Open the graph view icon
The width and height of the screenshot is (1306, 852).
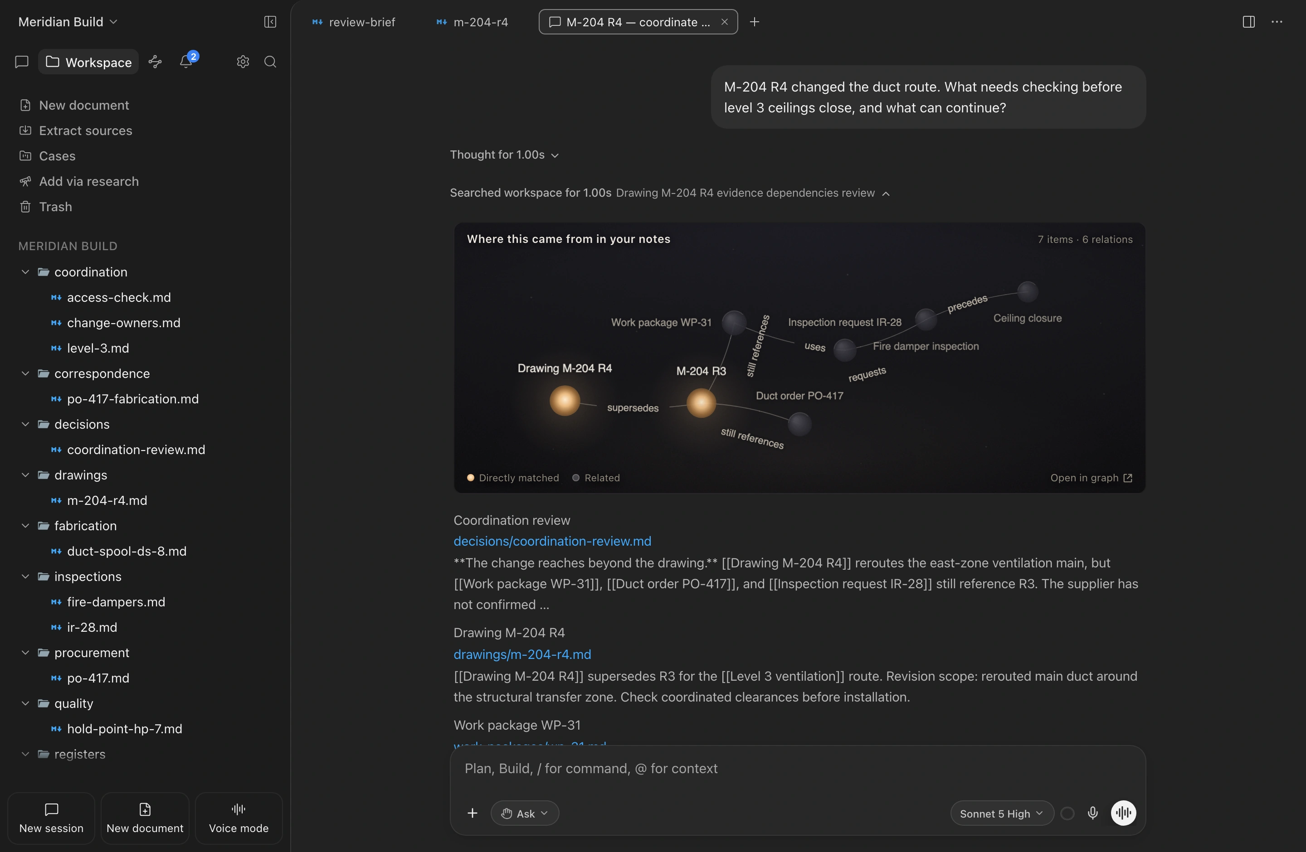pos(155,62)
